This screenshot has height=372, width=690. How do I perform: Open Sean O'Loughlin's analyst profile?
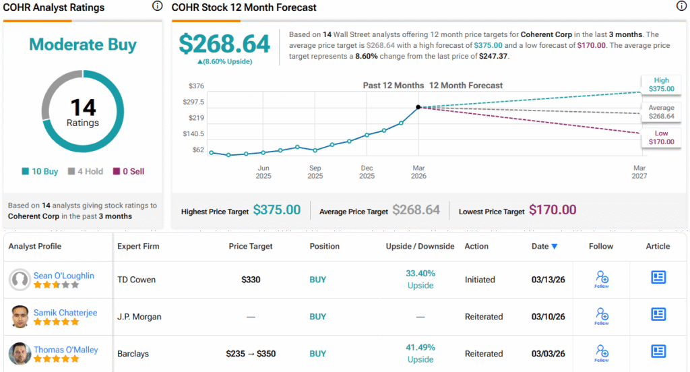[x=65, y=276]
